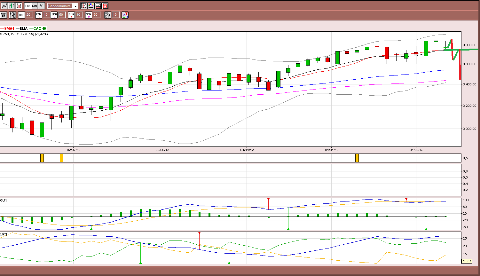Image resolution: width=480 pixels, height=276 pixels.
Task: Toggle the VOL EMA indicator
Action: (x=107, y=15)
